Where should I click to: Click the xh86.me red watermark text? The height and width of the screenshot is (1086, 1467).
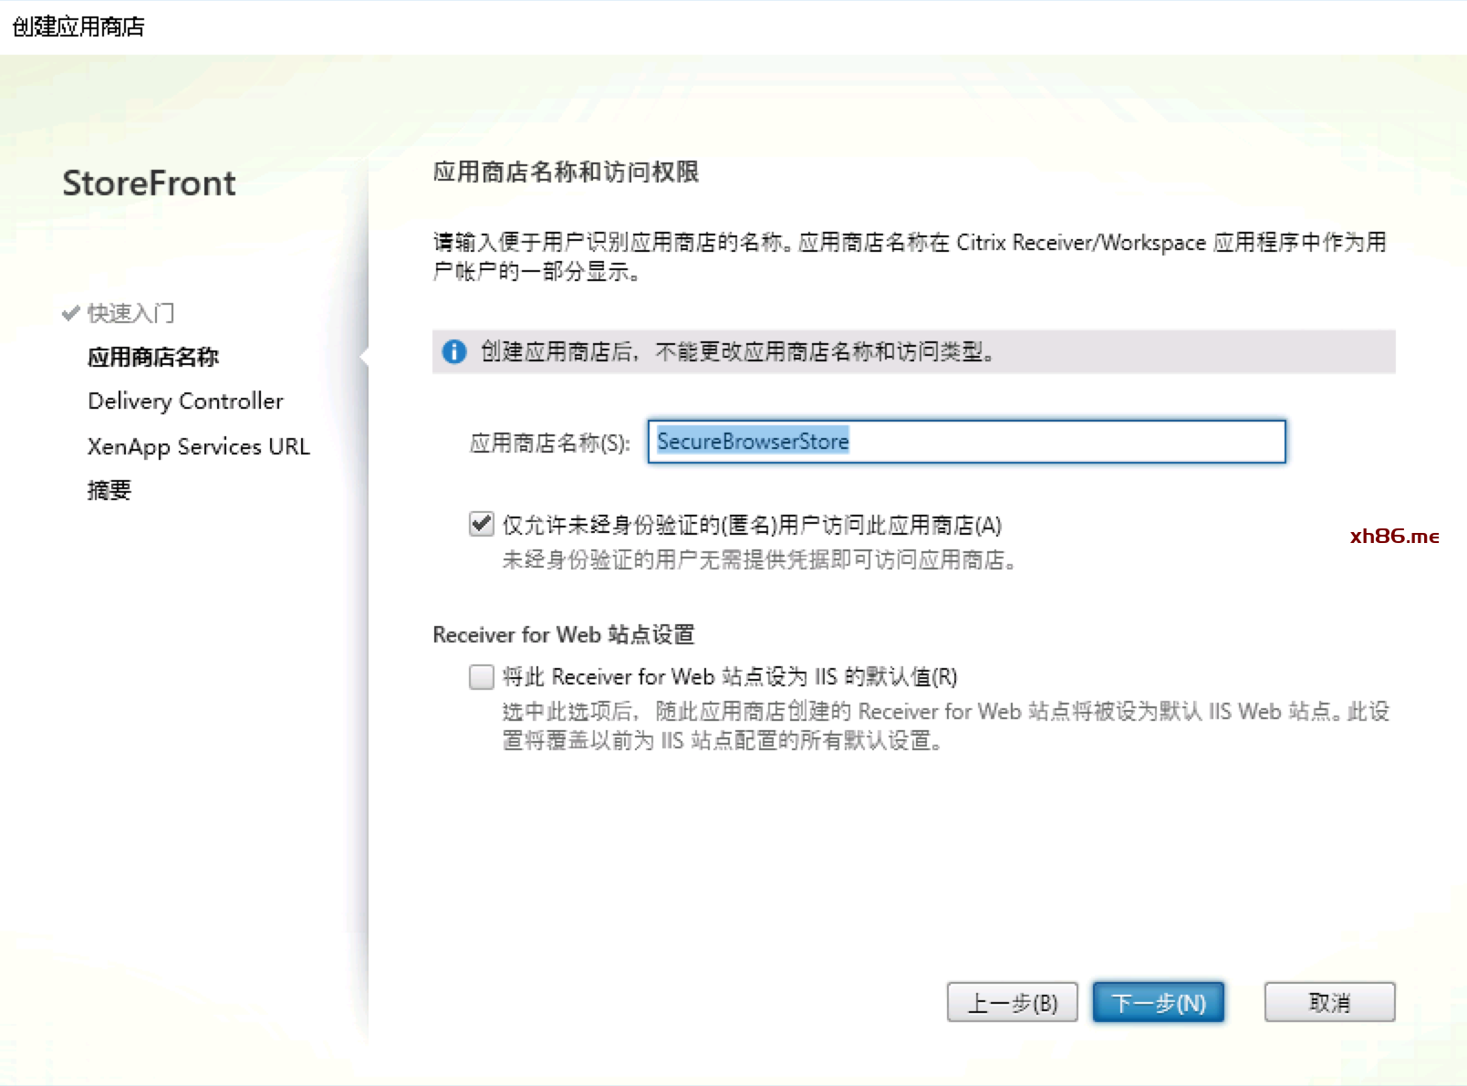1394,536
